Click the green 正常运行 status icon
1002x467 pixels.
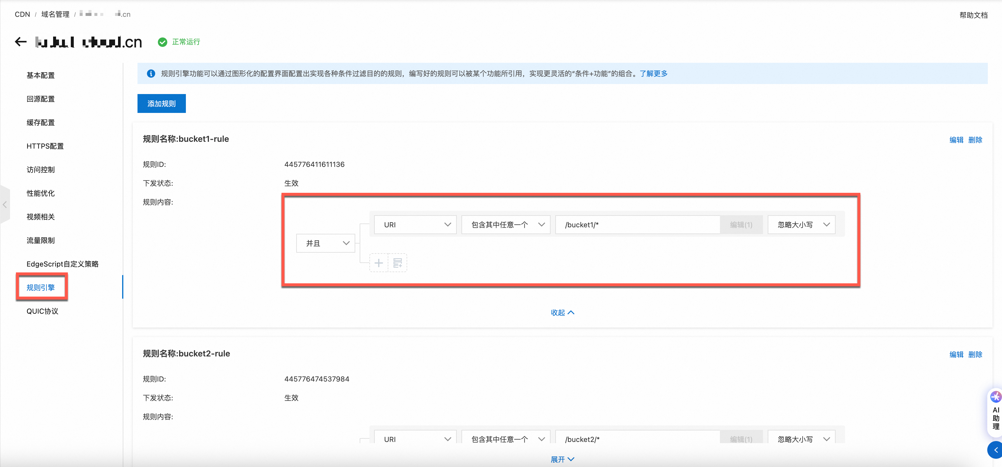click(x=163, y=42)
